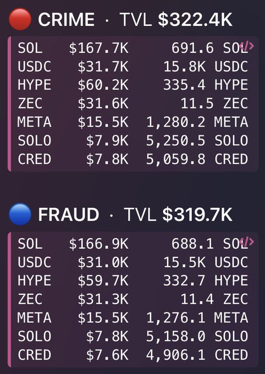265x374 pixels.
Task: Click HYPE row with $59.7K value
Action: pyautogui.click(x=133, y=280)
